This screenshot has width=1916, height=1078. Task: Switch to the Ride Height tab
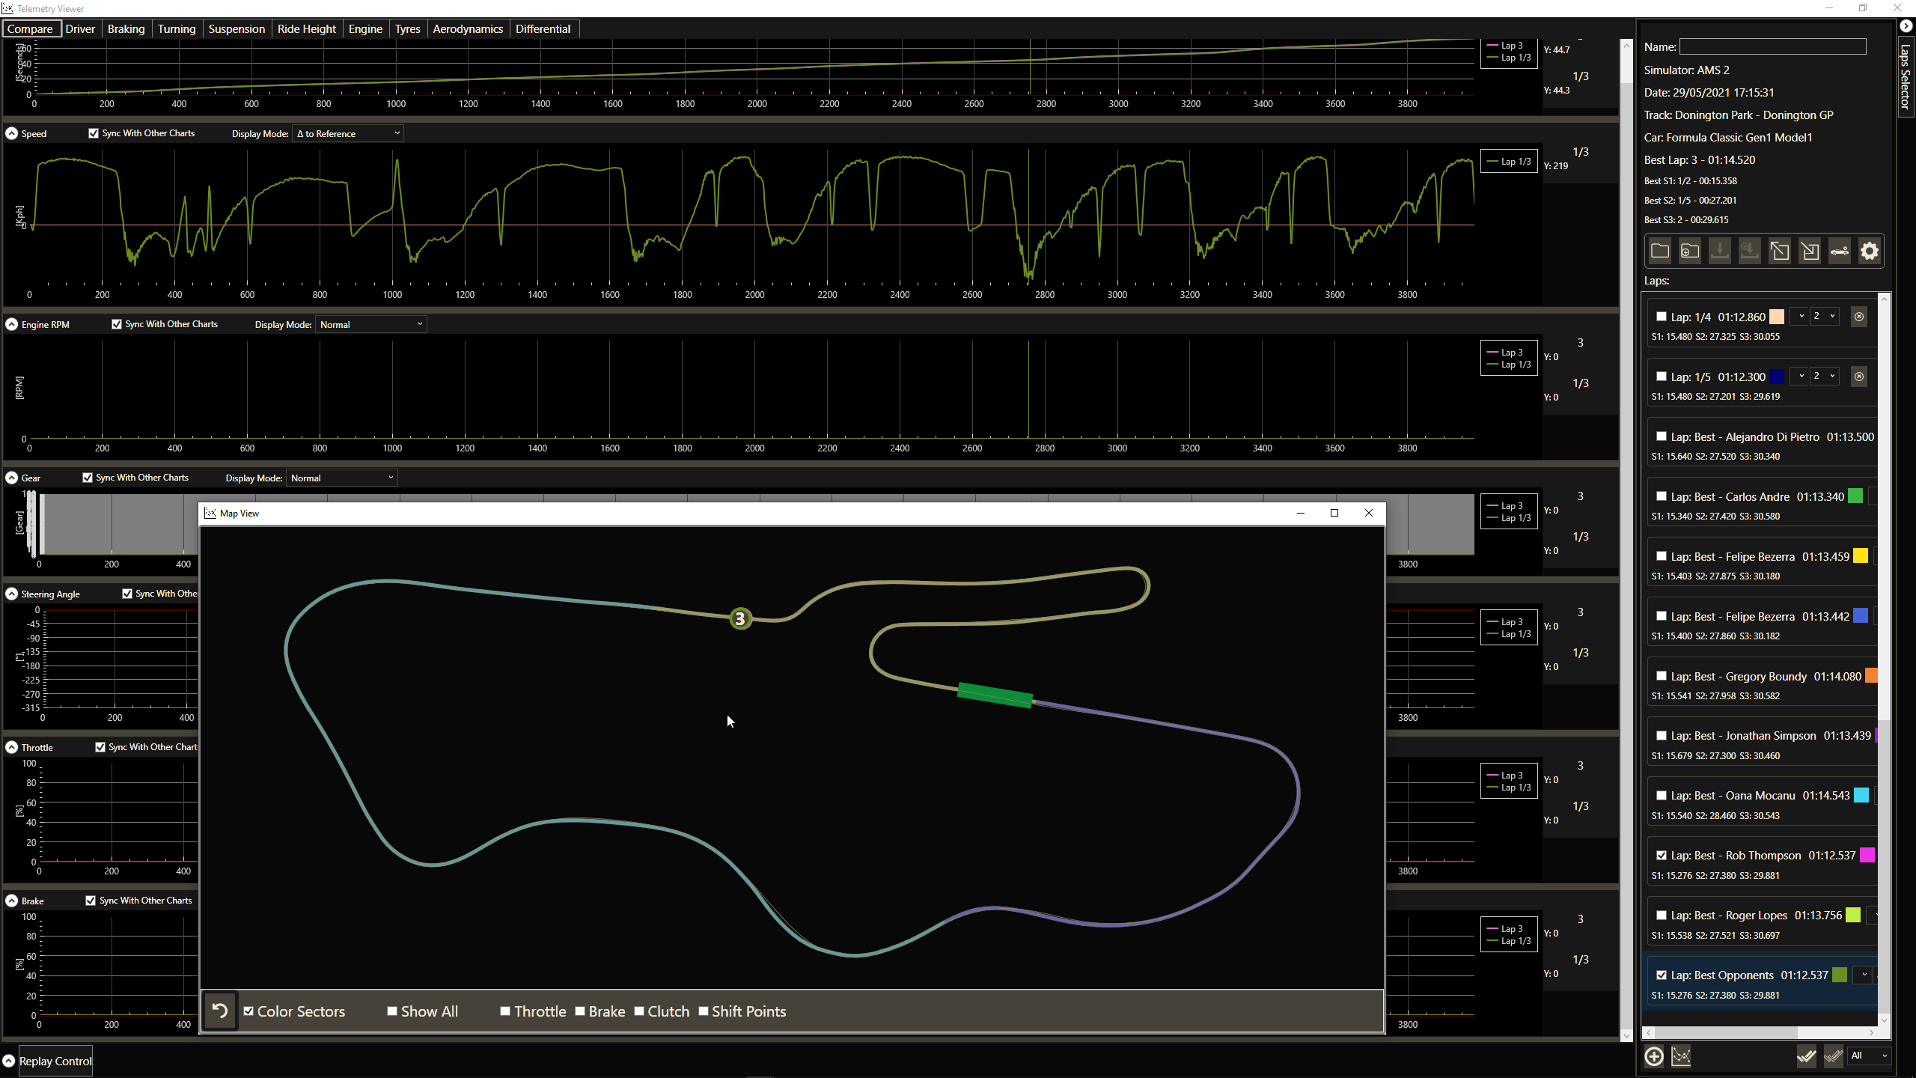click(x=306, y=28)
